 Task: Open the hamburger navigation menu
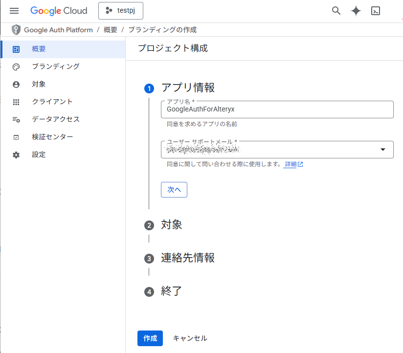point(14,11)
